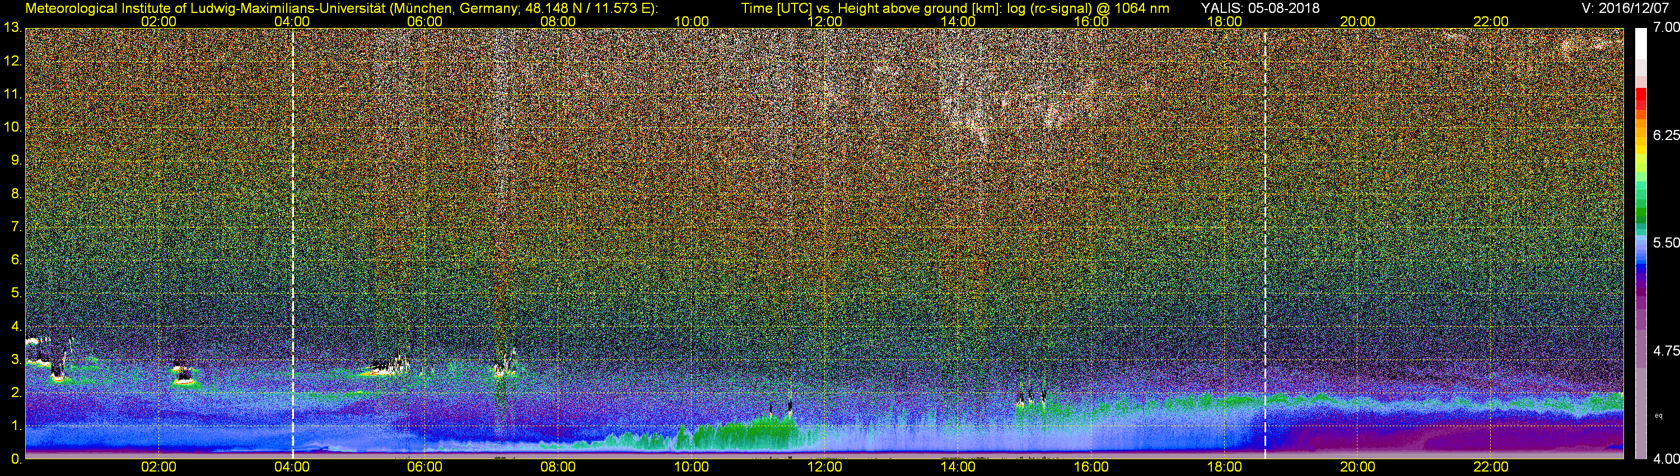
Task: Click the 04:00 label on the bottom time axis
Action: pyautogui.click(x=292, y=467)
